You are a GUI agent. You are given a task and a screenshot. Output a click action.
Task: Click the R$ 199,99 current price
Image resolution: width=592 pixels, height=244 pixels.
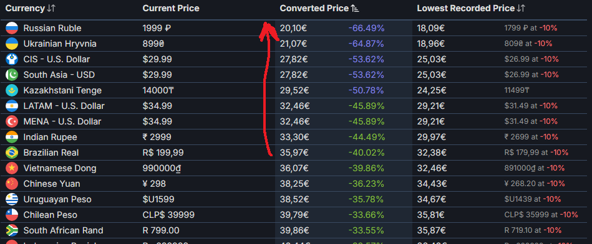(x=163, y=152)
